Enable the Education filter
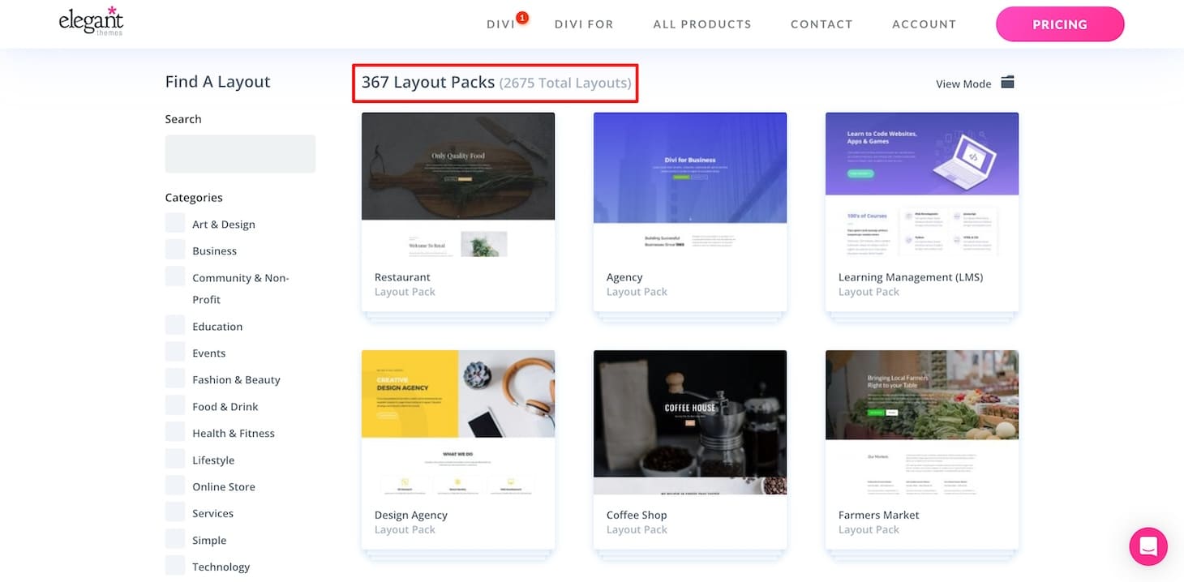This screenshot has height=582, width=1184. (x=175, y=323)
